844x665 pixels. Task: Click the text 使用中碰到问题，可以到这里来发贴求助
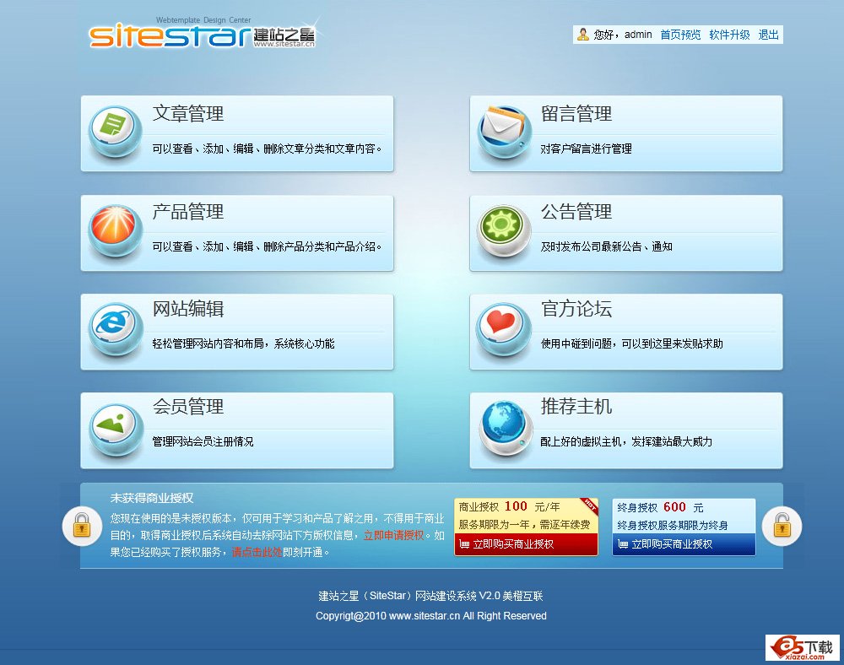(x=632, y=343)
